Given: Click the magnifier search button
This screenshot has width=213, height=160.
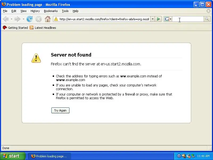Looking at the screenshot, I should (x=207, y=19).
